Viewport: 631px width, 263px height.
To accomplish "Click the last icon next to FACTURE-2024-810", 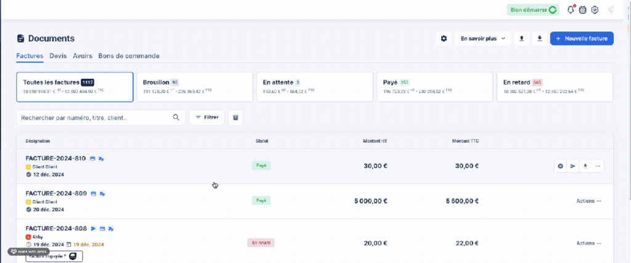I will pos(102,159).
